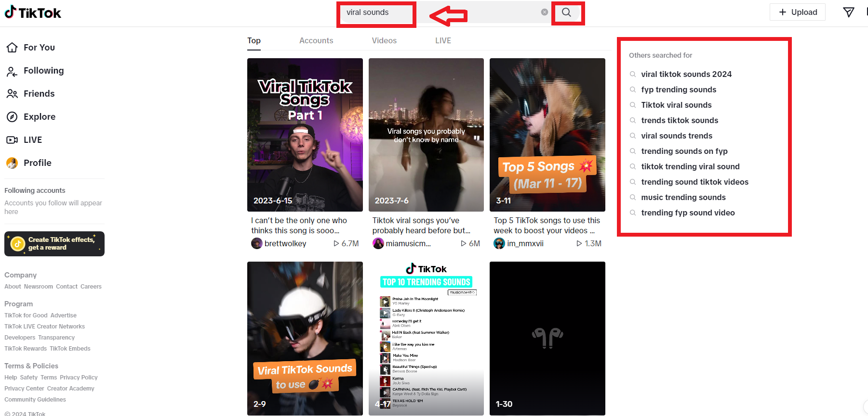Expand the Company footer section
The width and height of the screenshot is (868, 416).
[x=21, y=275]
